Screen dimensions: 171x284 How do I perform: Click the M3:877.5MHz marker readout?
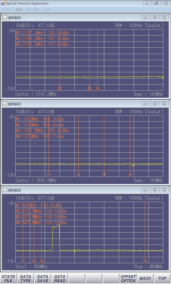[x=41, y=217]
